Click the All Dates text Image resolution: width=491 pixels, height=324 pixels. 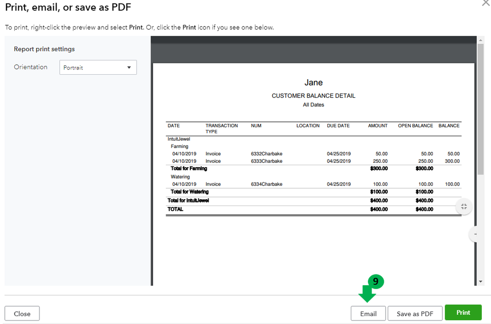tap(313, 105)
